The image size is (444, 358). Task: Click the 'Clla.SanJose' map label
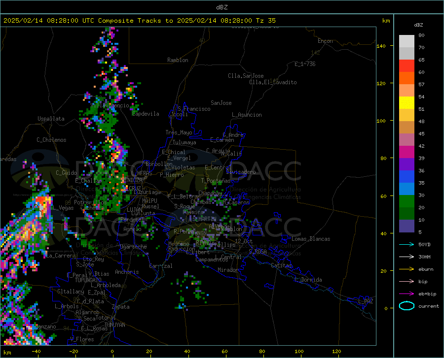tap(246, 76)
